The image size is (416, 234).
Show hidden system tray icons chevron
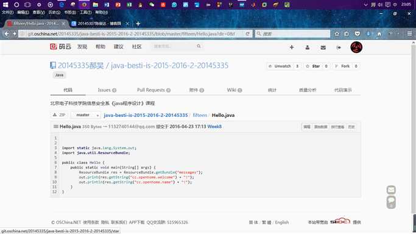(x=365, y=4)
